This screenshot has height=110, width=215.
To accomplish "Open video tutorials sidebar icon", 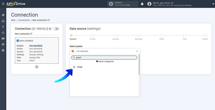I will coord(3,39).
